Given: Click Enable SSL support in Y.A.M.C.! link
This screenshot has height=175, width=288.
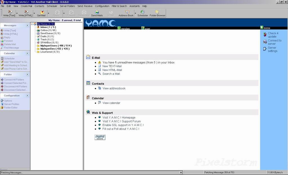Looking at the screenshot, I should tap(123, 125).
